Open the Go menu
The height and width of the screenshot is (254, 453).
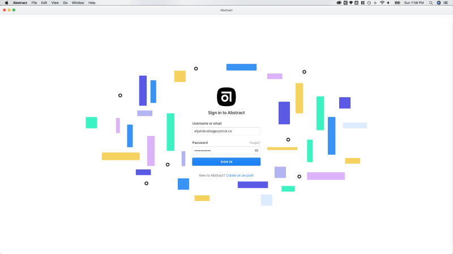[65, 3]
